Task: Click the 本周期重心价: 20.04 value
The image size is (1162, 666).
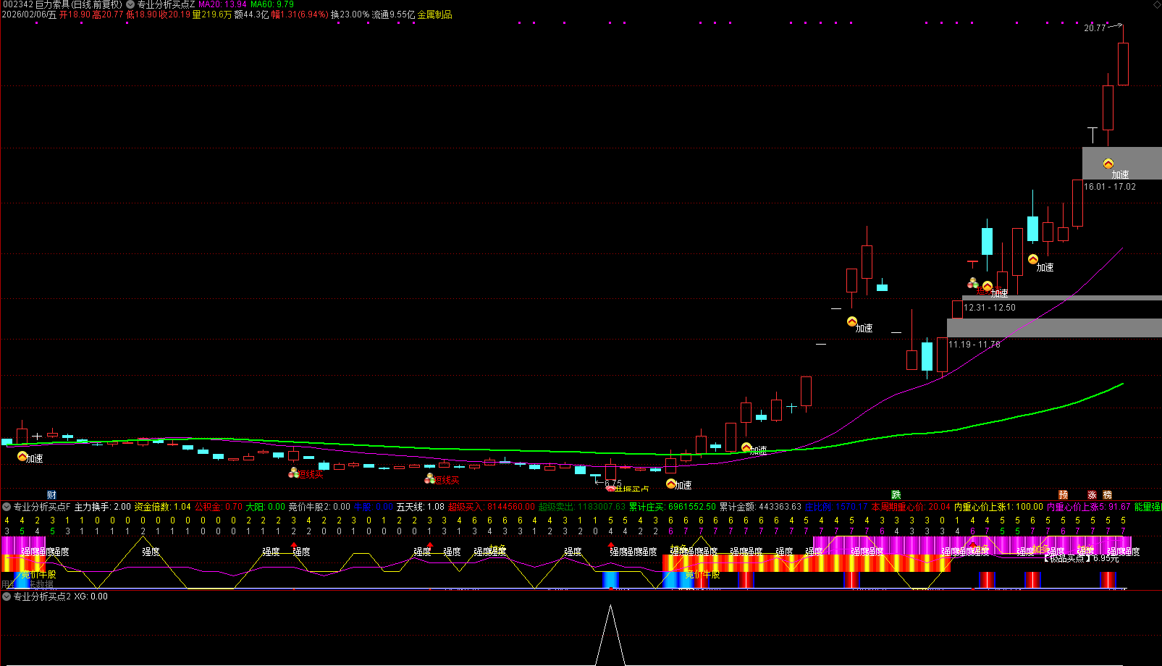Action: 911,507
